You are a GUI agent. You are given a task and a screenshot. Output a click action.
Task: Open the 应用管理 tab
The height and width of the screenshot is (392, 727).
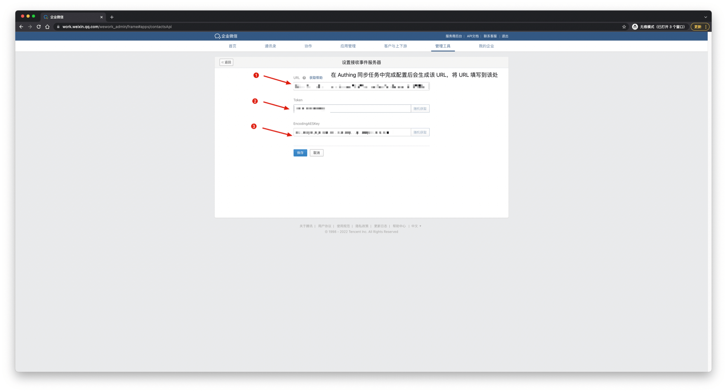(x=348, y=46)
